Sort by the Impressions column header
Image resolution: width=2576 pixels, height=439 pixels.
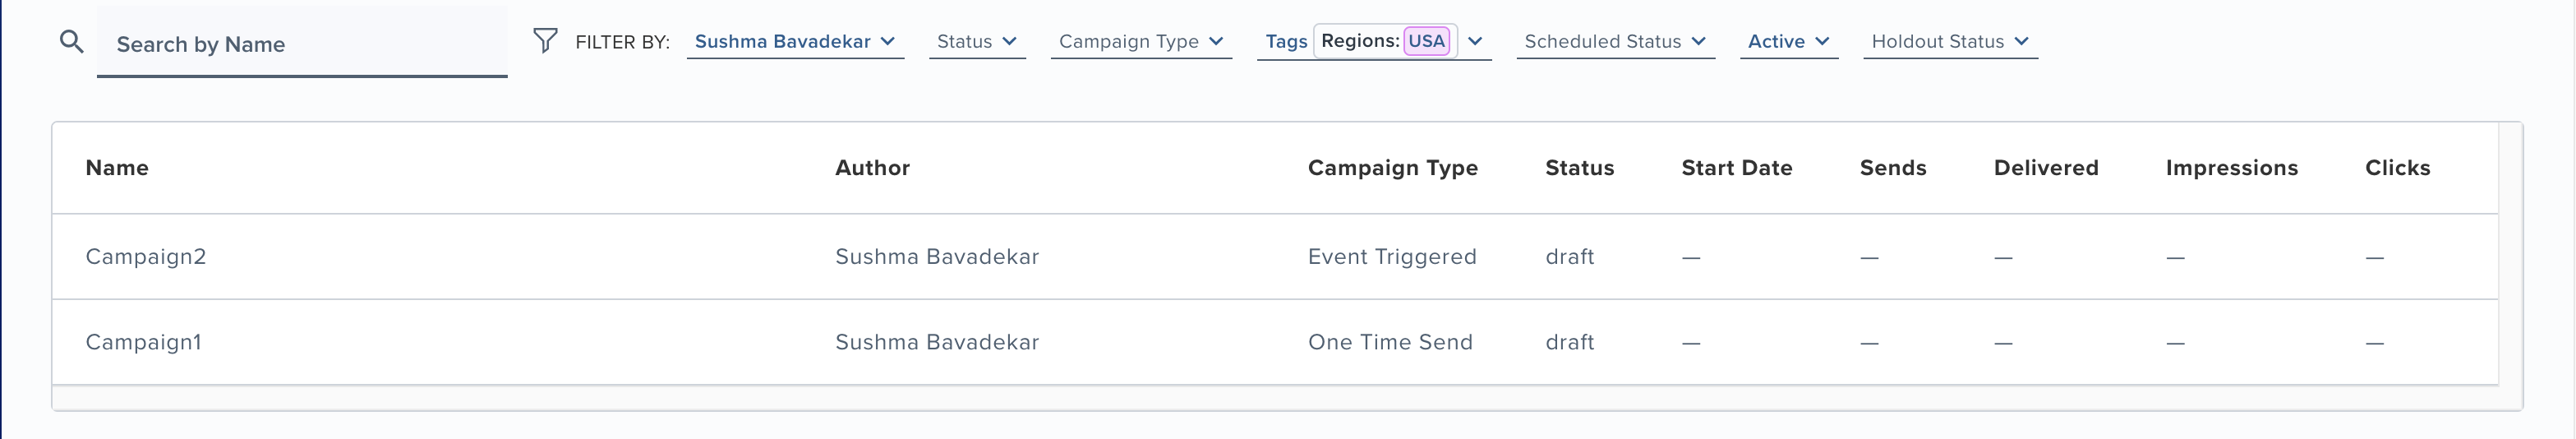pyautogui.click(x=2231, y=168)
